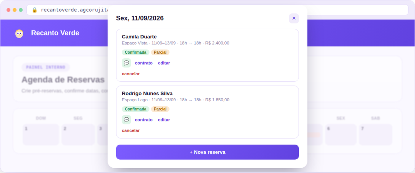Close the Sex, 11/09/2026 dialog

294,18
